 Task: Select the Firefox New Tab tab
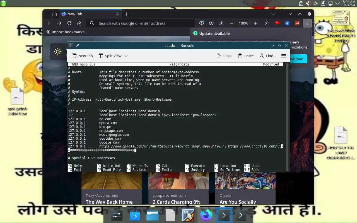tap(90, 14)
